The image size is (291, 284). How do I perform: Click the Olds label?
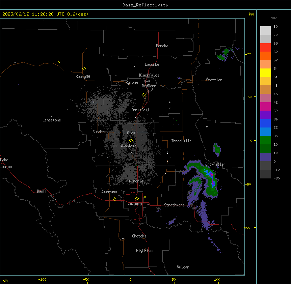pyautogui.click(x=131, y=133)
